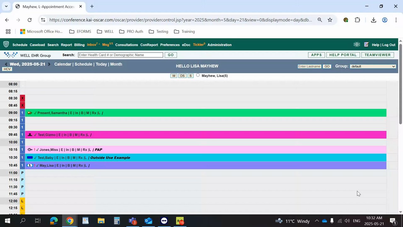Open the bookmark apps grid icon
This screenshot has height=227, width=403.
[8, 32]
